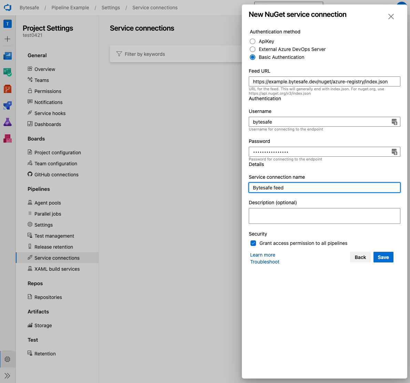
Task: Open Test Plans flask icon
Action: [8, 122]
